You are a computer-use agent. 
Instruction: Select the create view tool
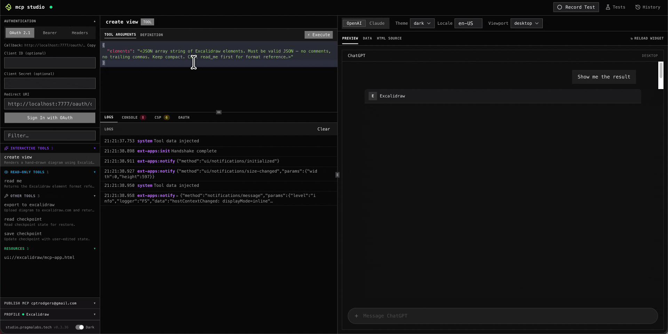(x=50, y=160)
